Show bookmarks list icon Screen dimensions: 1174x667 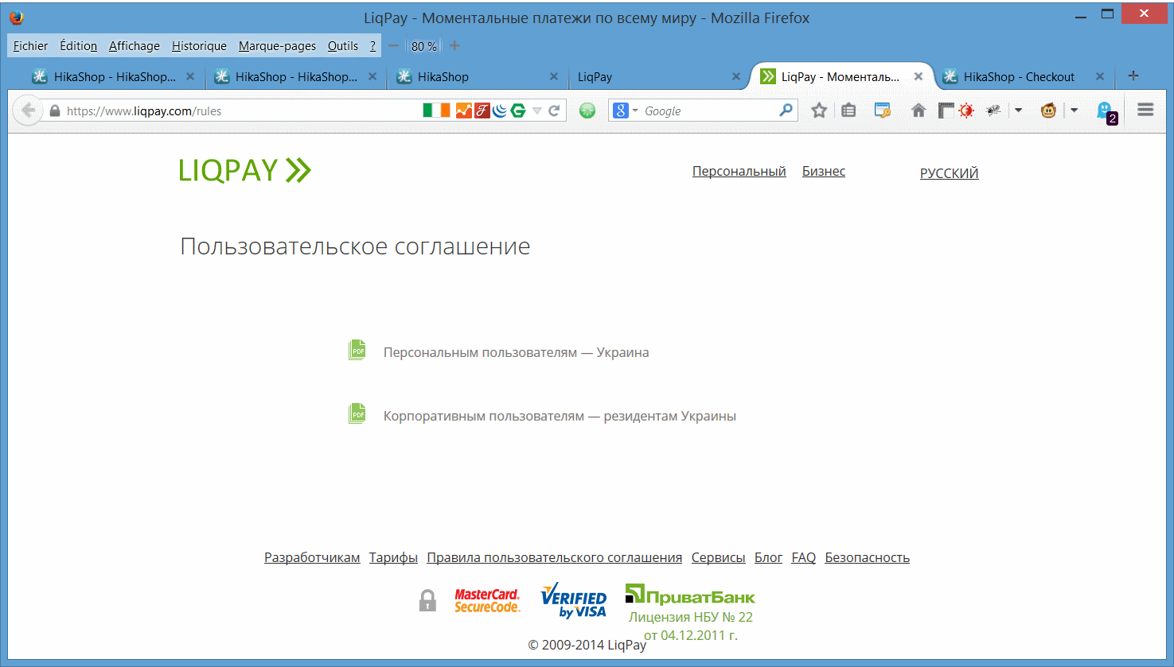(848, 111)
